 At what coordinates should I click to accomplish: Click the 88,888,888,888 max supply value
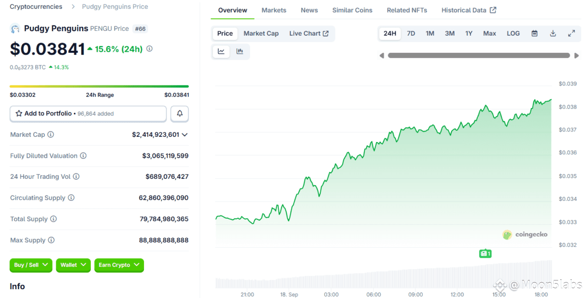click(x=164, y=240)
